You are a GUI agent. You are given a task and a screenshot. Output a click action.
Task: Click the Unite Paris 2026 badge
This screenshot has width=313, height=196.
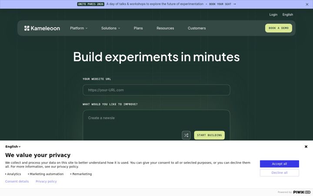[x=90, y=4]
